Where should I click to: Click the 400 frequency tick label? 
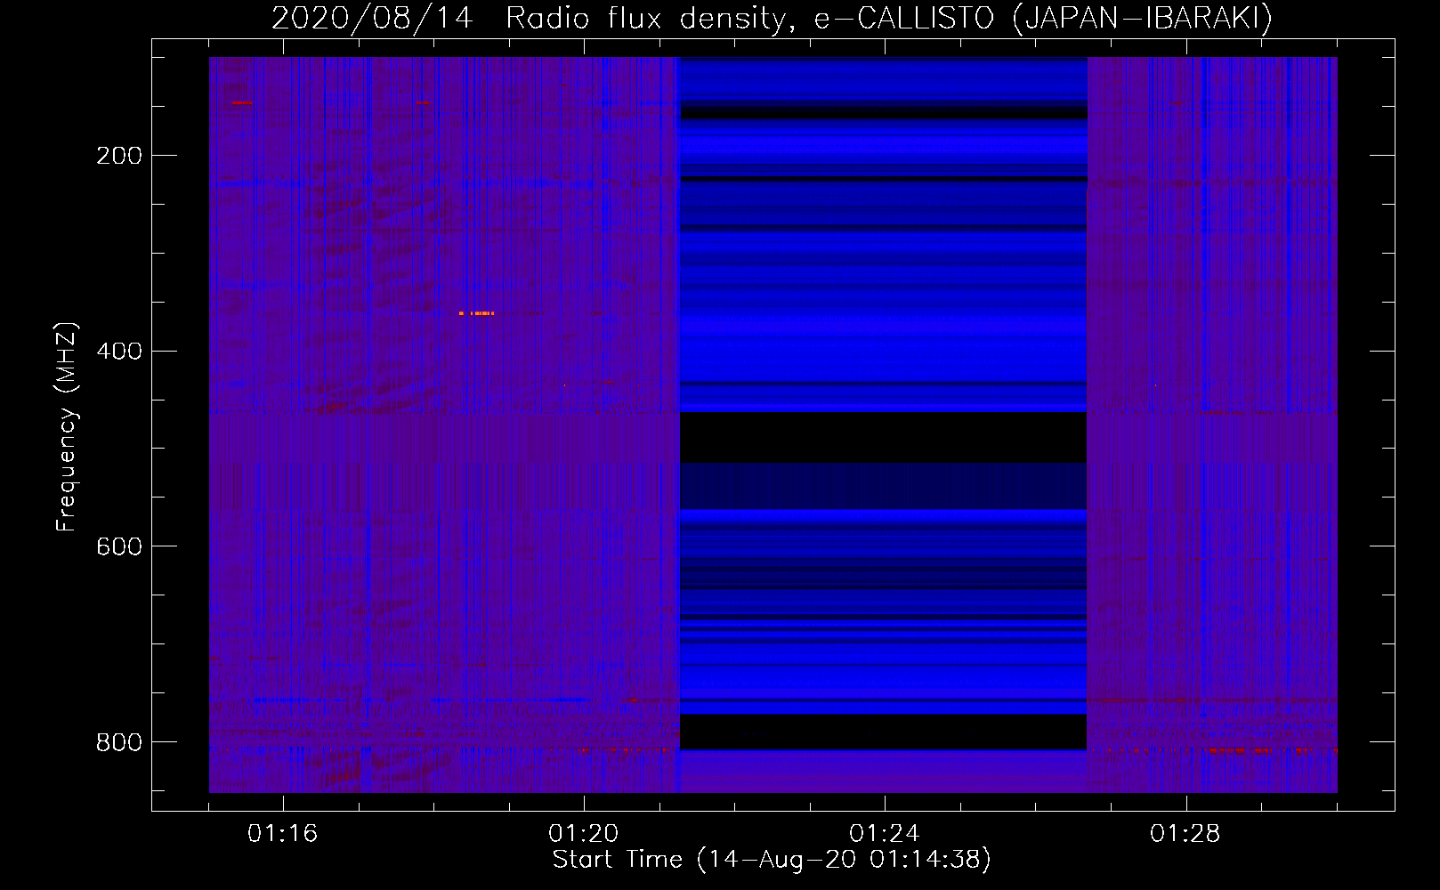119,351
